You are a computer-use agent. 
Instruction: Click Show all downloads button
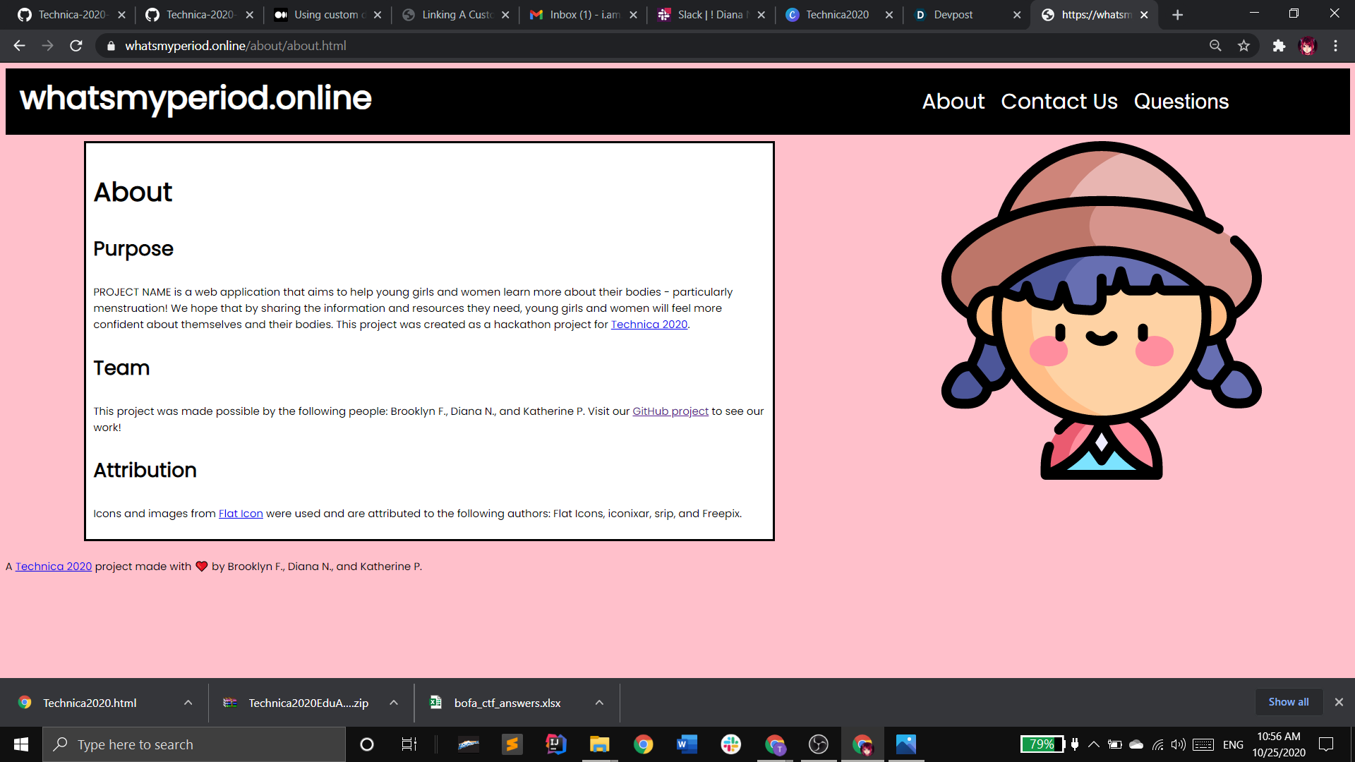coord(1288,702)
